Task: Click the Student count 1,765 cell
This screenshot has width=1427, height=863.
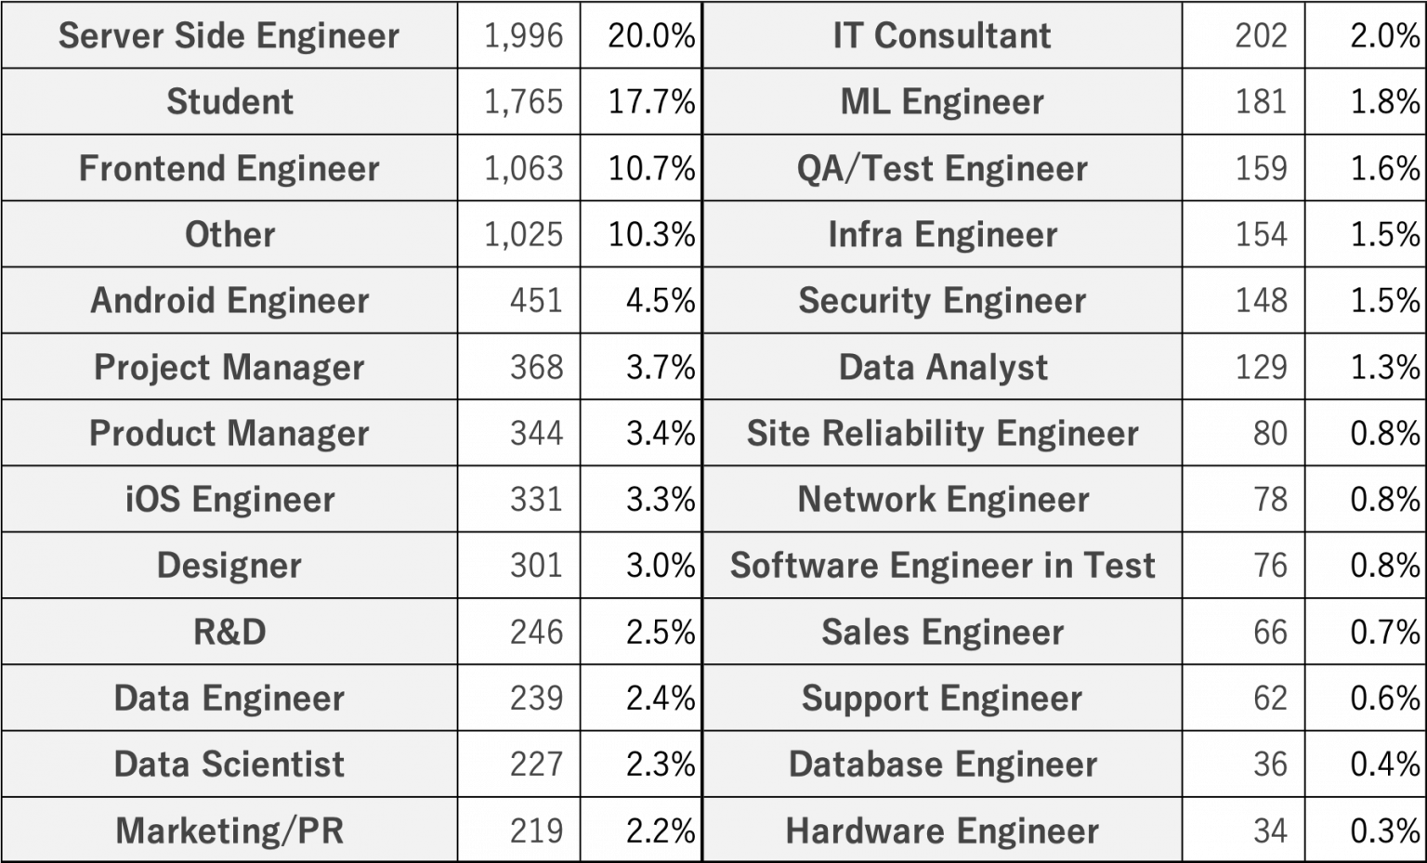Action: pos(519,101)
